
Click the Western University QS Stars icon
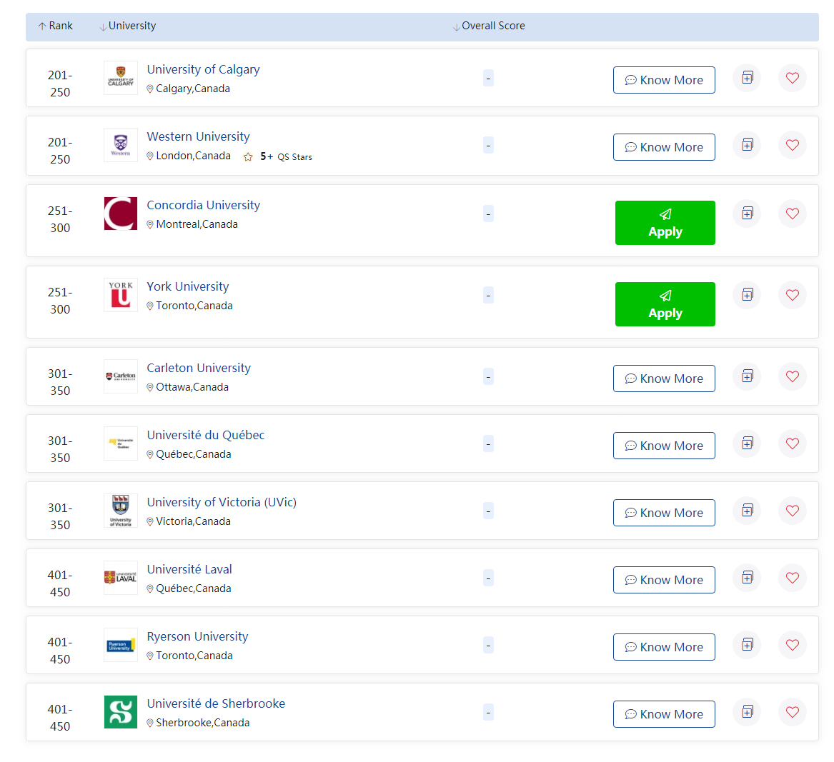pos(248,157)
